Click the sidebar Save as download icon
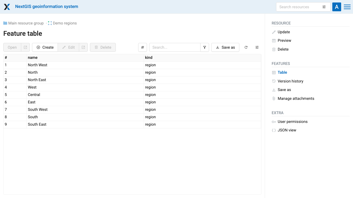Screen dimensions: 353x198 274,90
